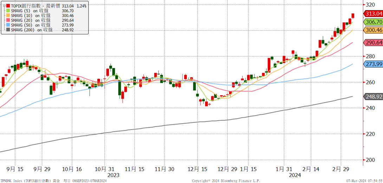
Task: Click the 320 label on the price axis
Action: [x=371, y=5]
